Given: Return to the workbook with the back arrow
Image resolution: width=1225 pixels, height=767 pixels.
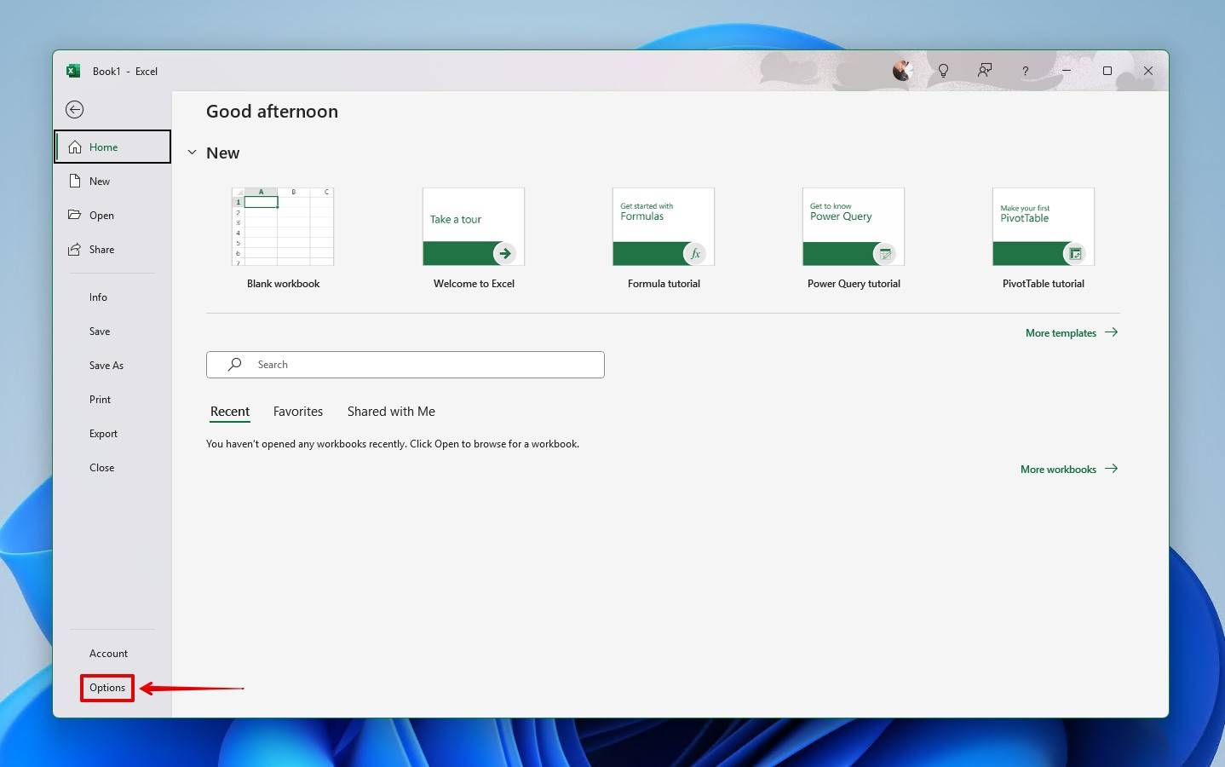Looking at the screenshot, I should 74,109.
